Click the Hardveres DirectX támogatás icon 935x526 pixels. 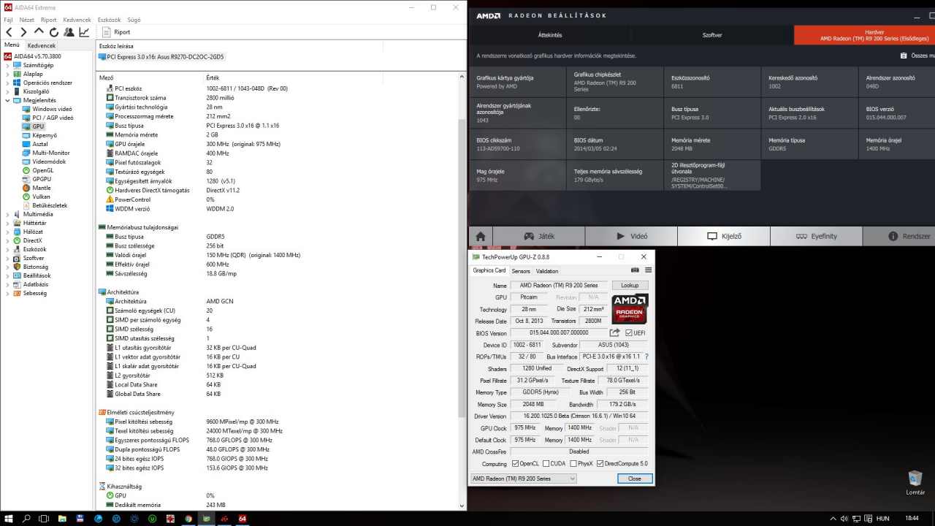(110, 190)
